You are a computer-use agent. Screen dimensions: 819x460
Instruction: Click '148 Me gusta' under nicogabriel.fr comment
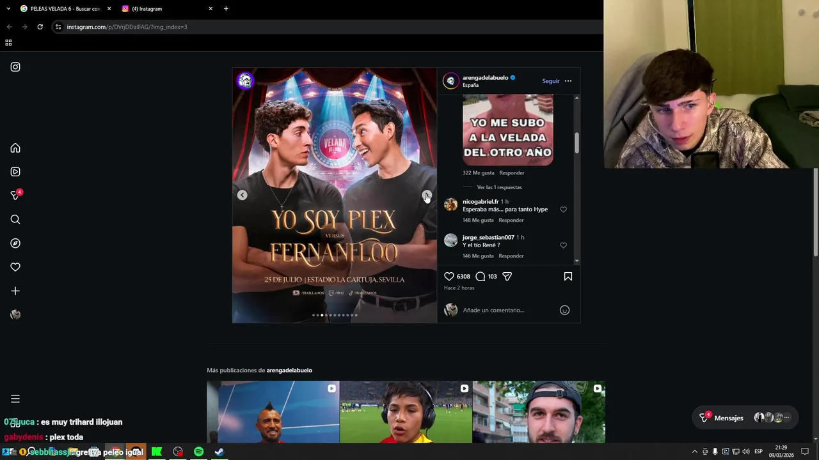478,220
